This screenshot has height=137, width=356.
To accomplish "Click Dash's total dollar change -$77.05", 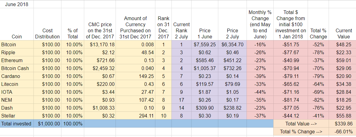I will [291, 108].
